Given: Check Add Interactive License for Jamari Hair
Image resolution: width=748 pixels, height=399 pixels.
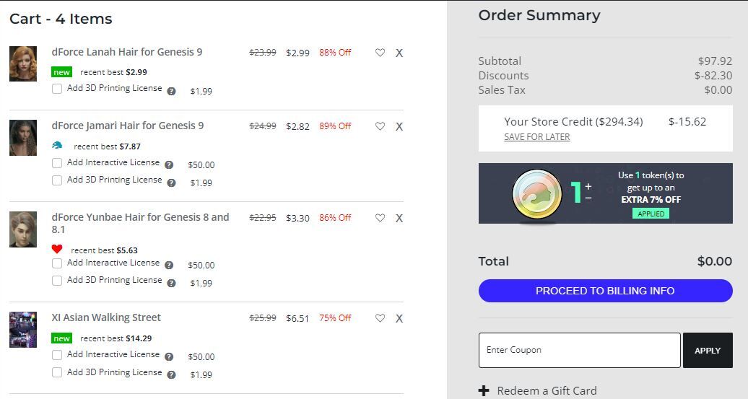Looking at the screenshot, I should [x=57, y=163].
